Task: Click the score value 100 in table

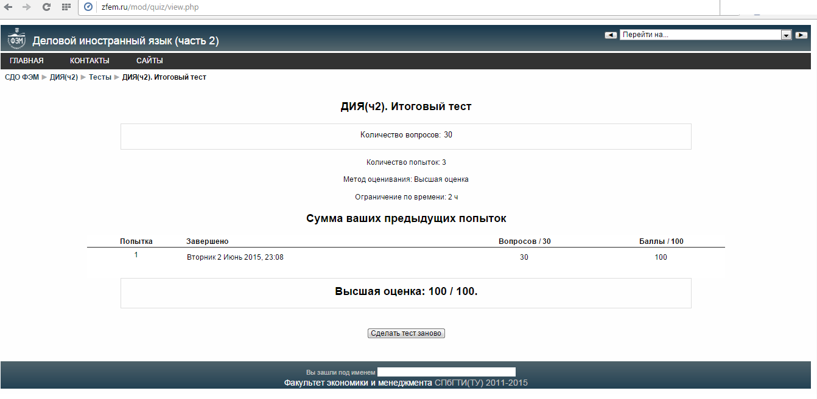Action: pyautogui.click(x=661, y=257)
